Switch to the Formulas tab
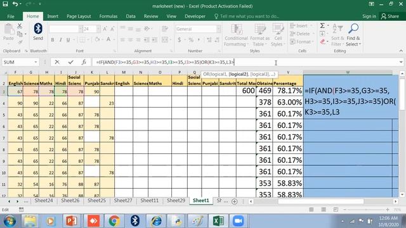 [108, 16]
